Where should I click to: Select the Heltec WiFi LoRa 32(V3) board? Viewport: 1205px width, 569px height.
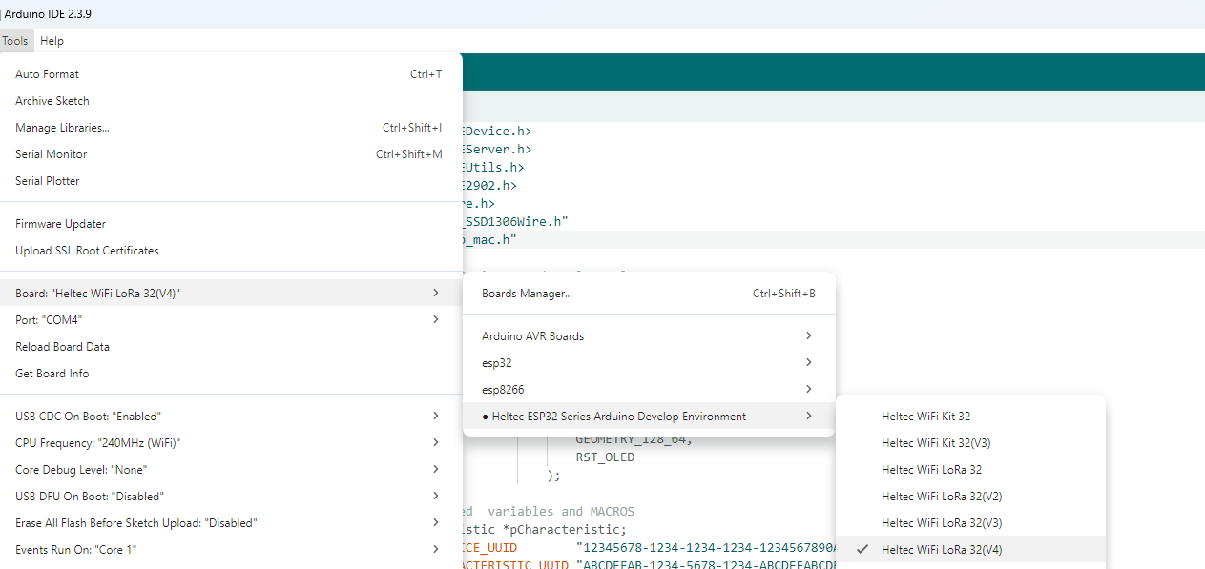pyautogui.click(x=970, y=523)
